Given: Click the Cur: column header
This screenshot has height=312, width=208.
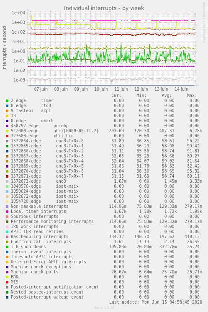Looking at the screenshot, I should pyautogui.click(x=116, y=95).
